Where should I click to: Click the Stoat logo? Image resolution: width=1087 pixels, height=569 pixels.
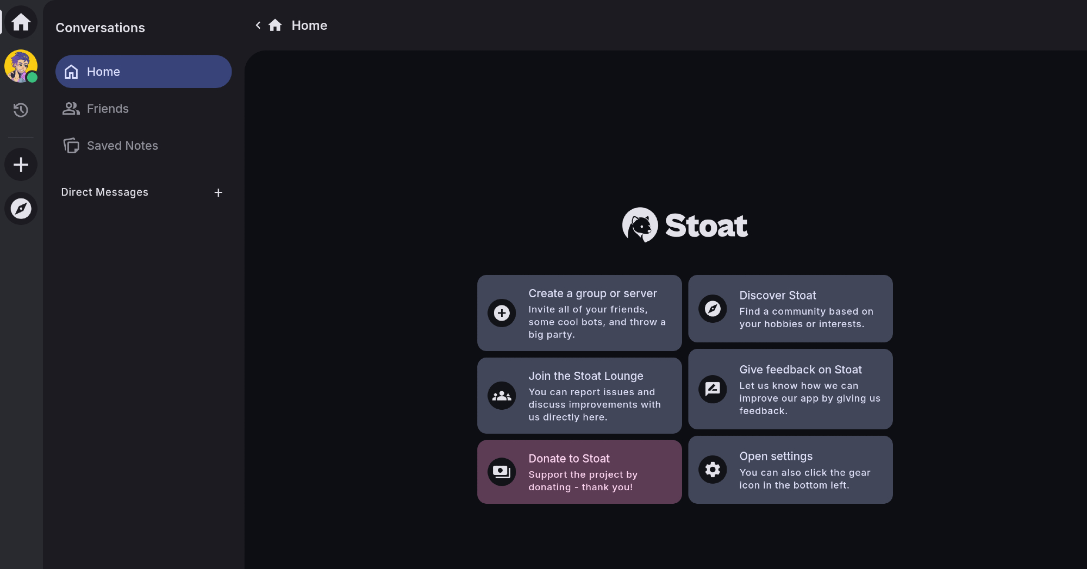(x=685, y=225)
